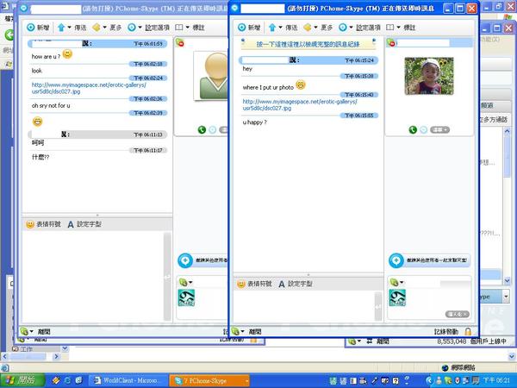Open 更多 dropdown arrow in left window
Viewport: 517px width, 388px height.
click(x=104, y=28)
